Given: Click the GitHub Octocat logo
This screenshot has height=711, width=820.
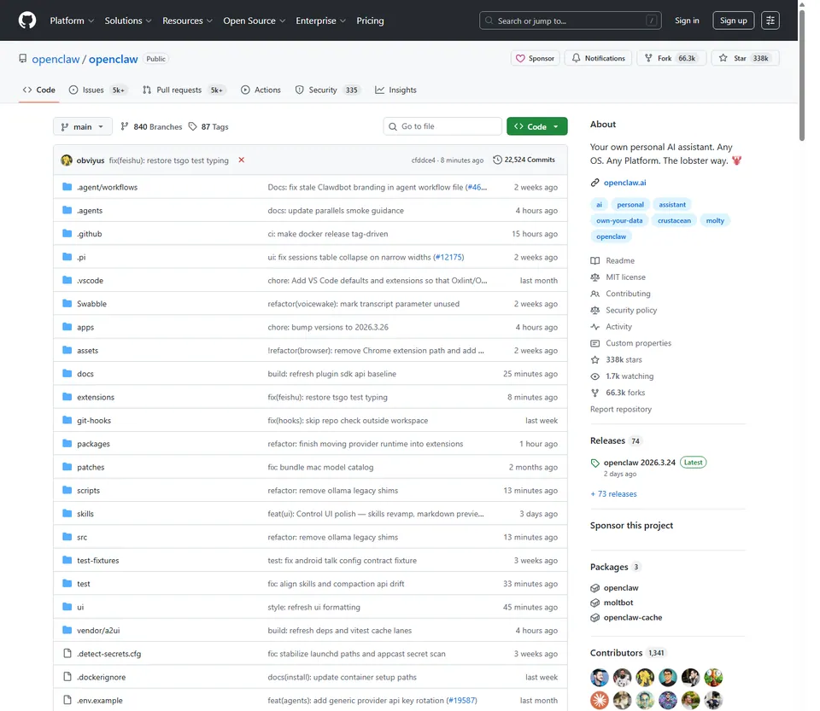Looking at the screenshot, I should (x=27, y=20).
